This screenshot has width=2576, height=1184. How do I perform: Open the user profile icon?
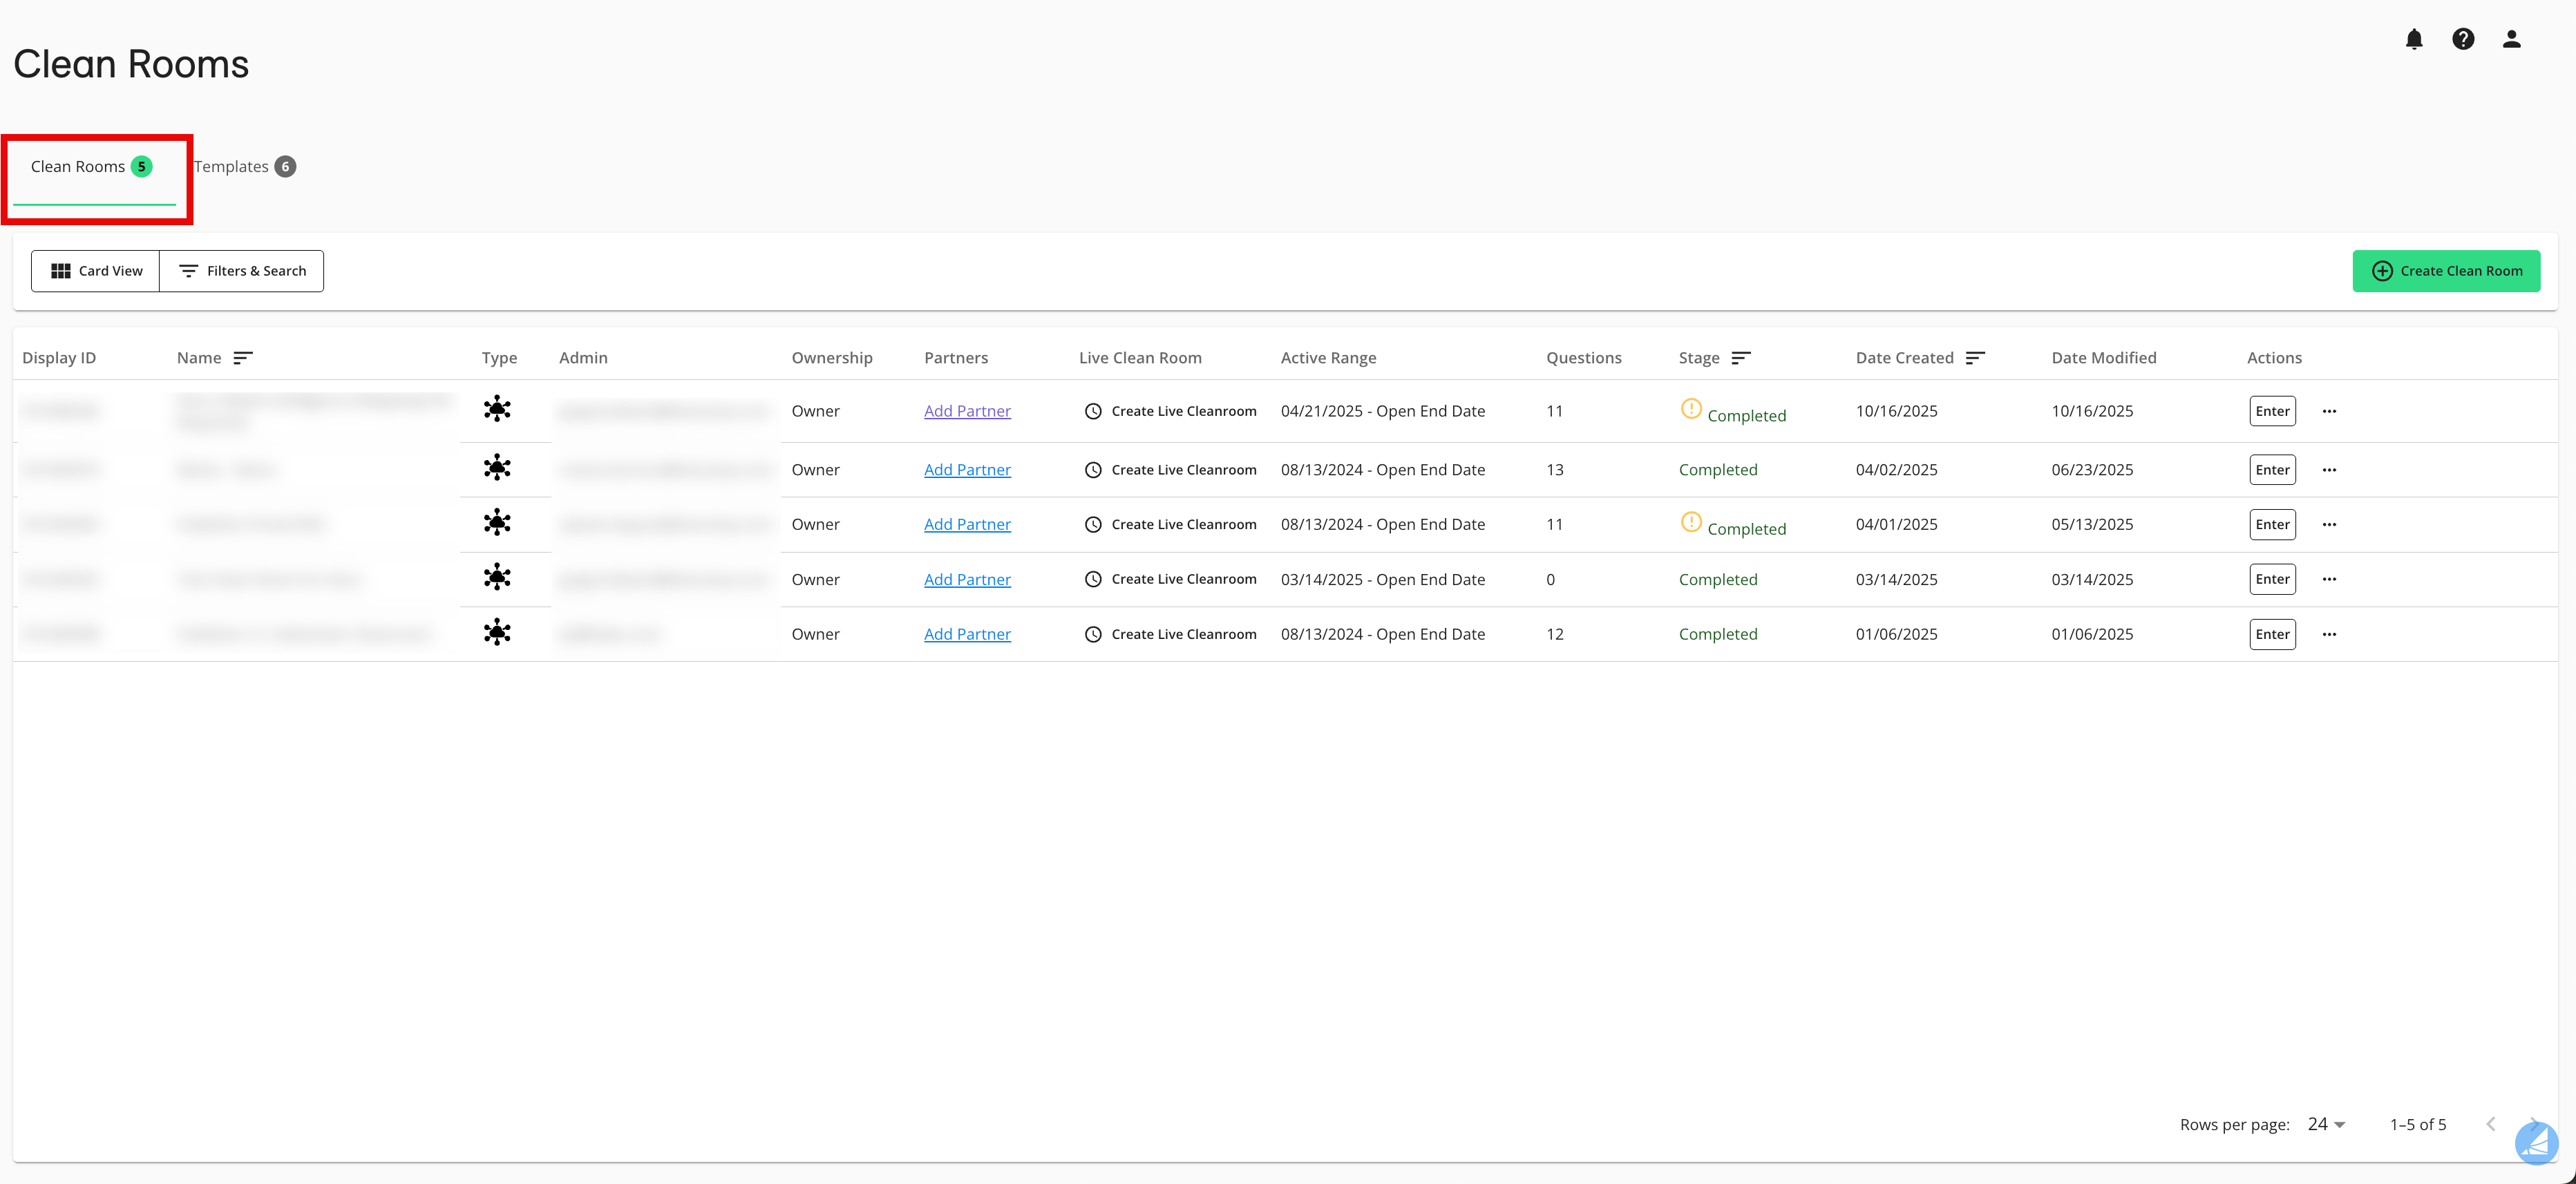2512,39
